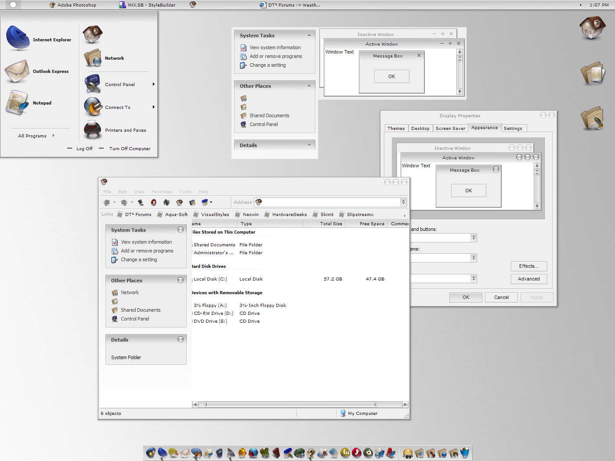Click the Address input field
The height and width of the screenshot is (461, 615).
(327, 202)
